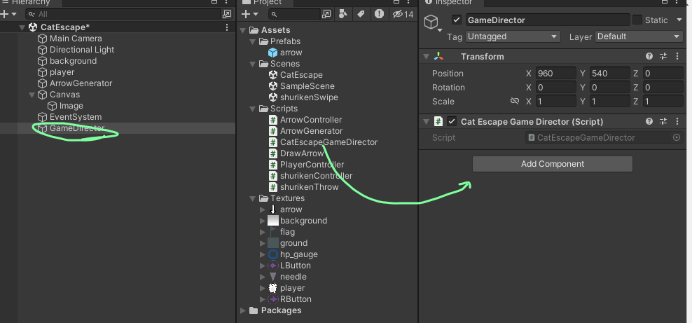Enable the Static checkbox
The height and width of the screenshot is (323, 692).
point(637,20)
